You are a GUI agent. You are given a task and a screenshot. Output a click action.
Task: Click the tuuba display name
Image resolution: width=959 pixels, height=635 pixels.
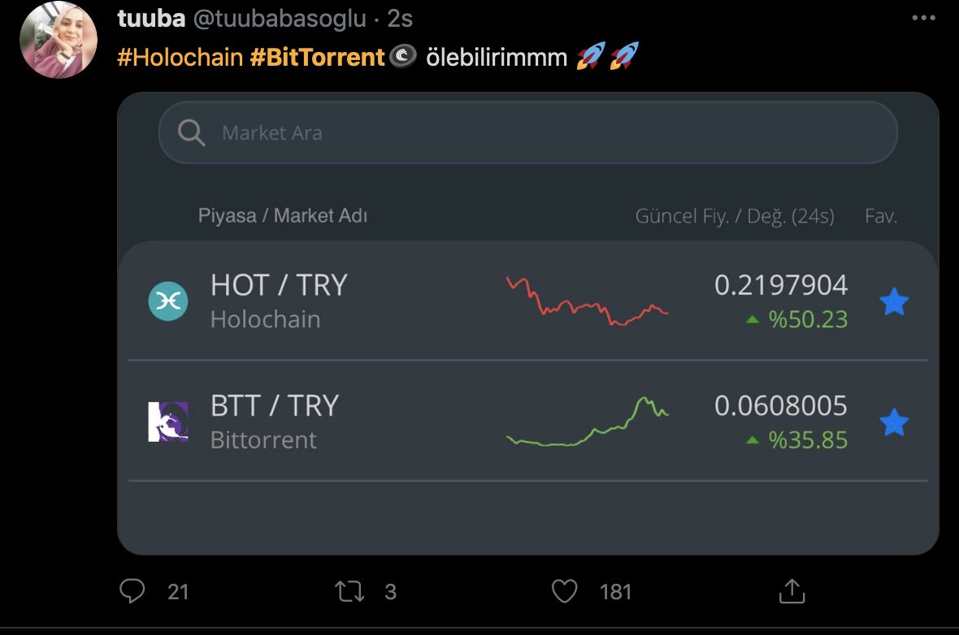coord(151,18)
